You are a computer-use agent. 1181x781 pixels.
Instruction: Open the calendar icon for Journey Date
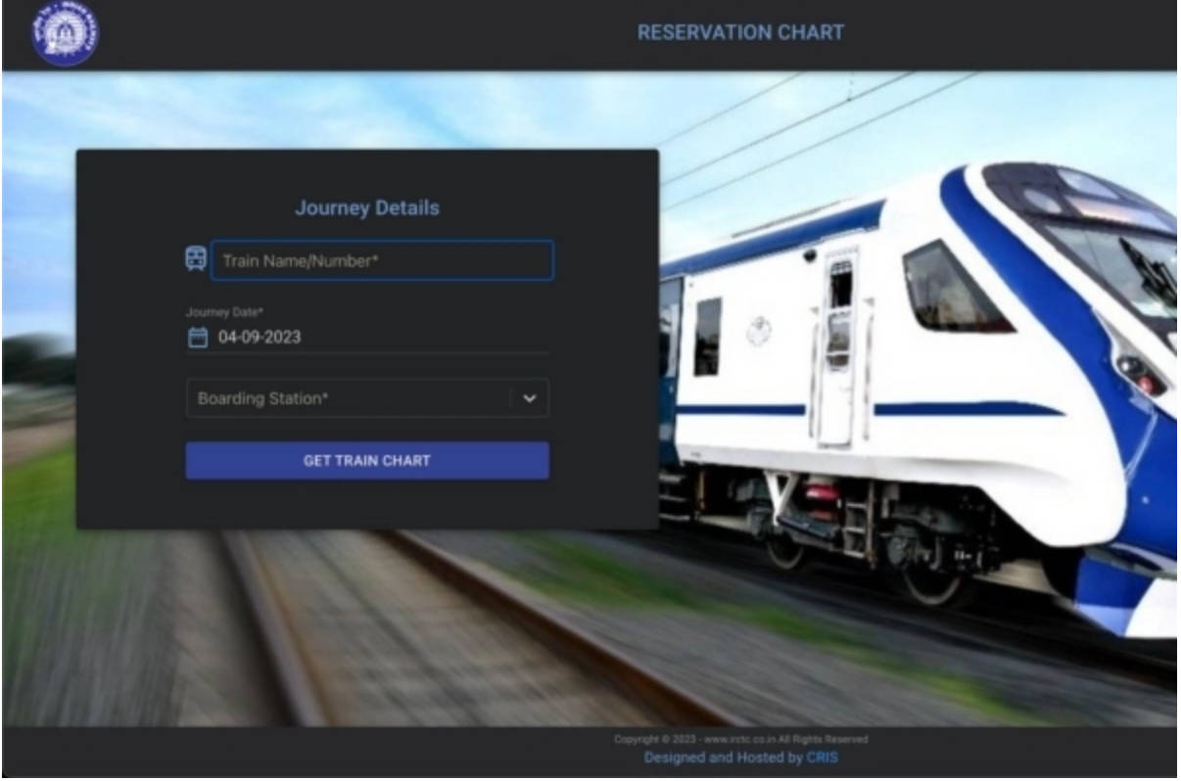point(198,338)
